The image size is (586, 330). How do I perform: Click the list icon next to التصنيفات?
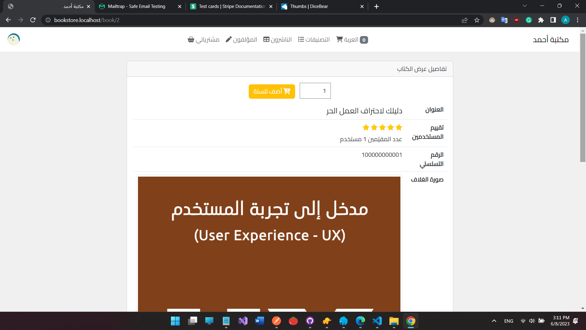[x=301, y=39]
